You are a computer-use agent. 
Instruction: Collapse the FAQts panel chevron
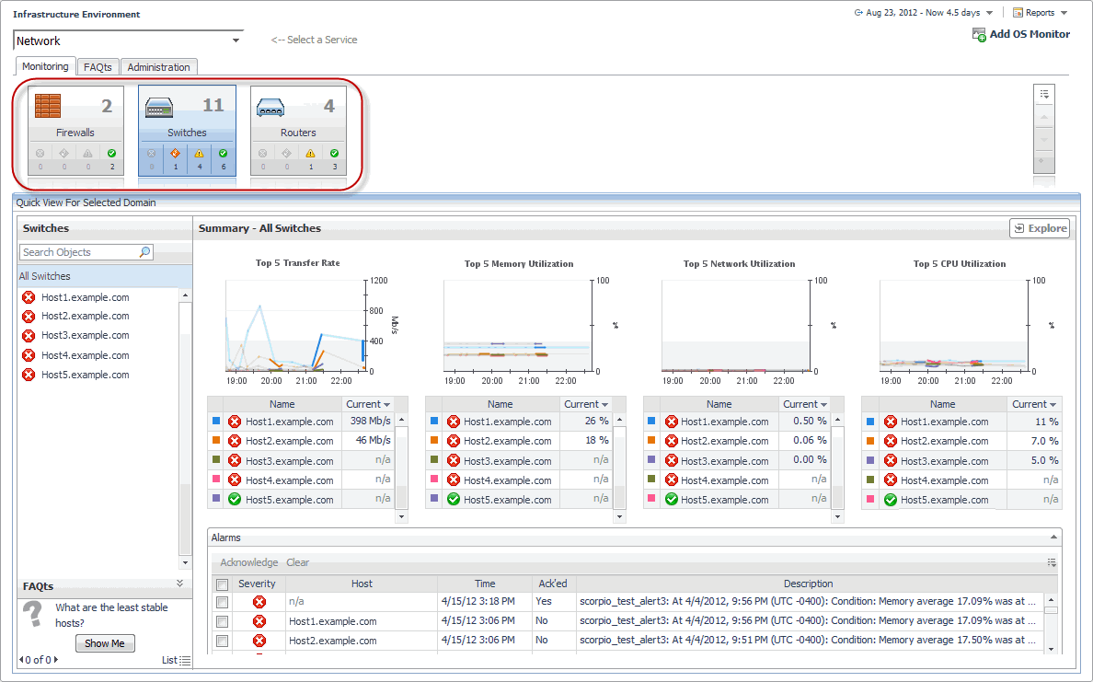(180, 584)
